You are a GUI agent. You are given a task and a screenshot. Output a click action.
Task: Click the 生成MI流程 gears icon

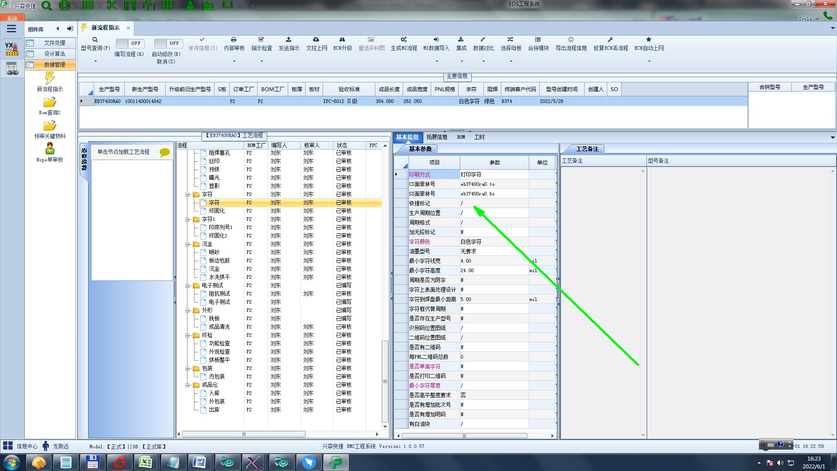point(404,40)
